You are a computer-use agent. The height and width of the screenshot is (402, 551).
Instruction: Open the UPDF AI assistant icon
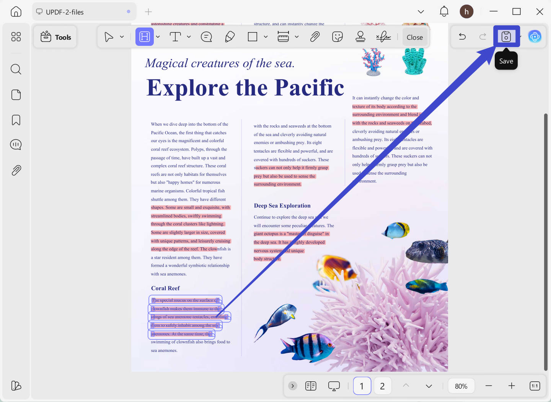click(x=535, y=37)
